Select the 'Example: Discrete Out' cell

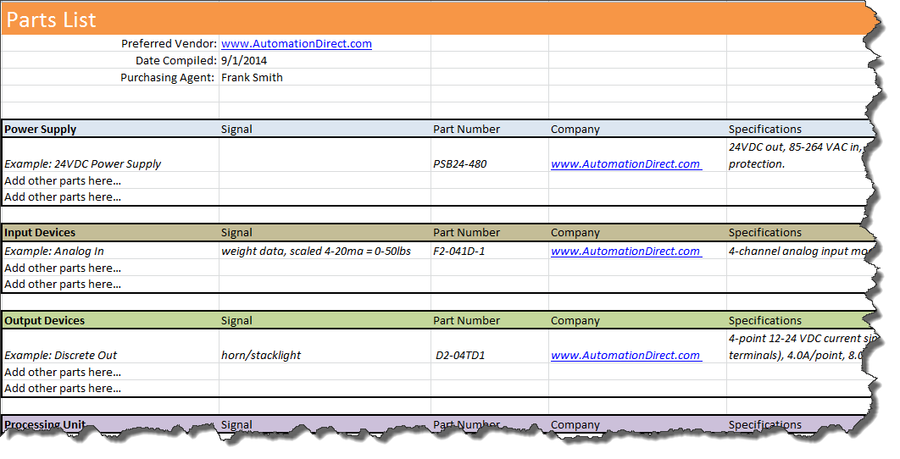tap(61, 356)
